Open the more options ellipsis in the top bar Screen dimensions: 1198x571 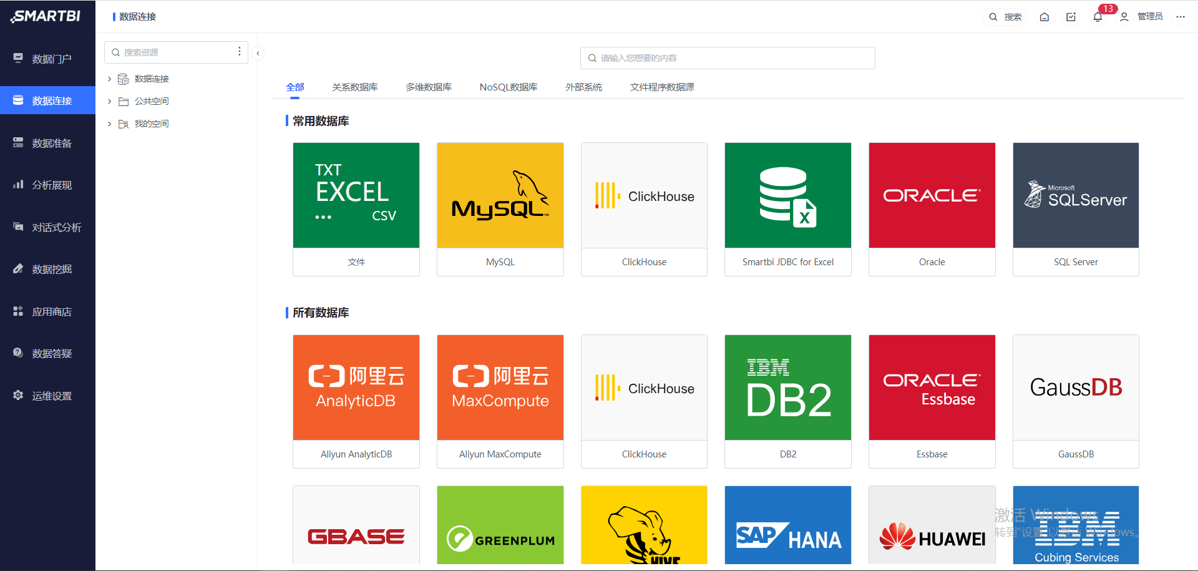1181,17
